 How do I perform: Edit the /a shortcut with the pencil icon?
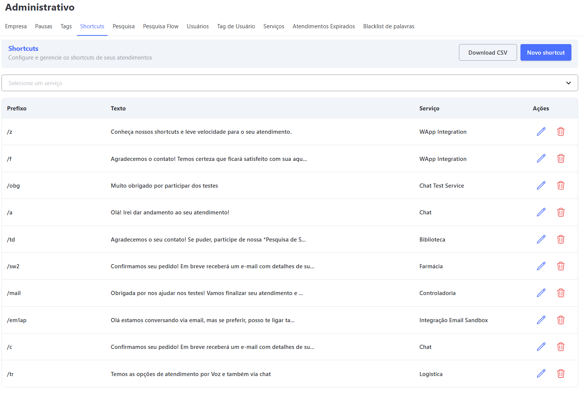point(541,212)
